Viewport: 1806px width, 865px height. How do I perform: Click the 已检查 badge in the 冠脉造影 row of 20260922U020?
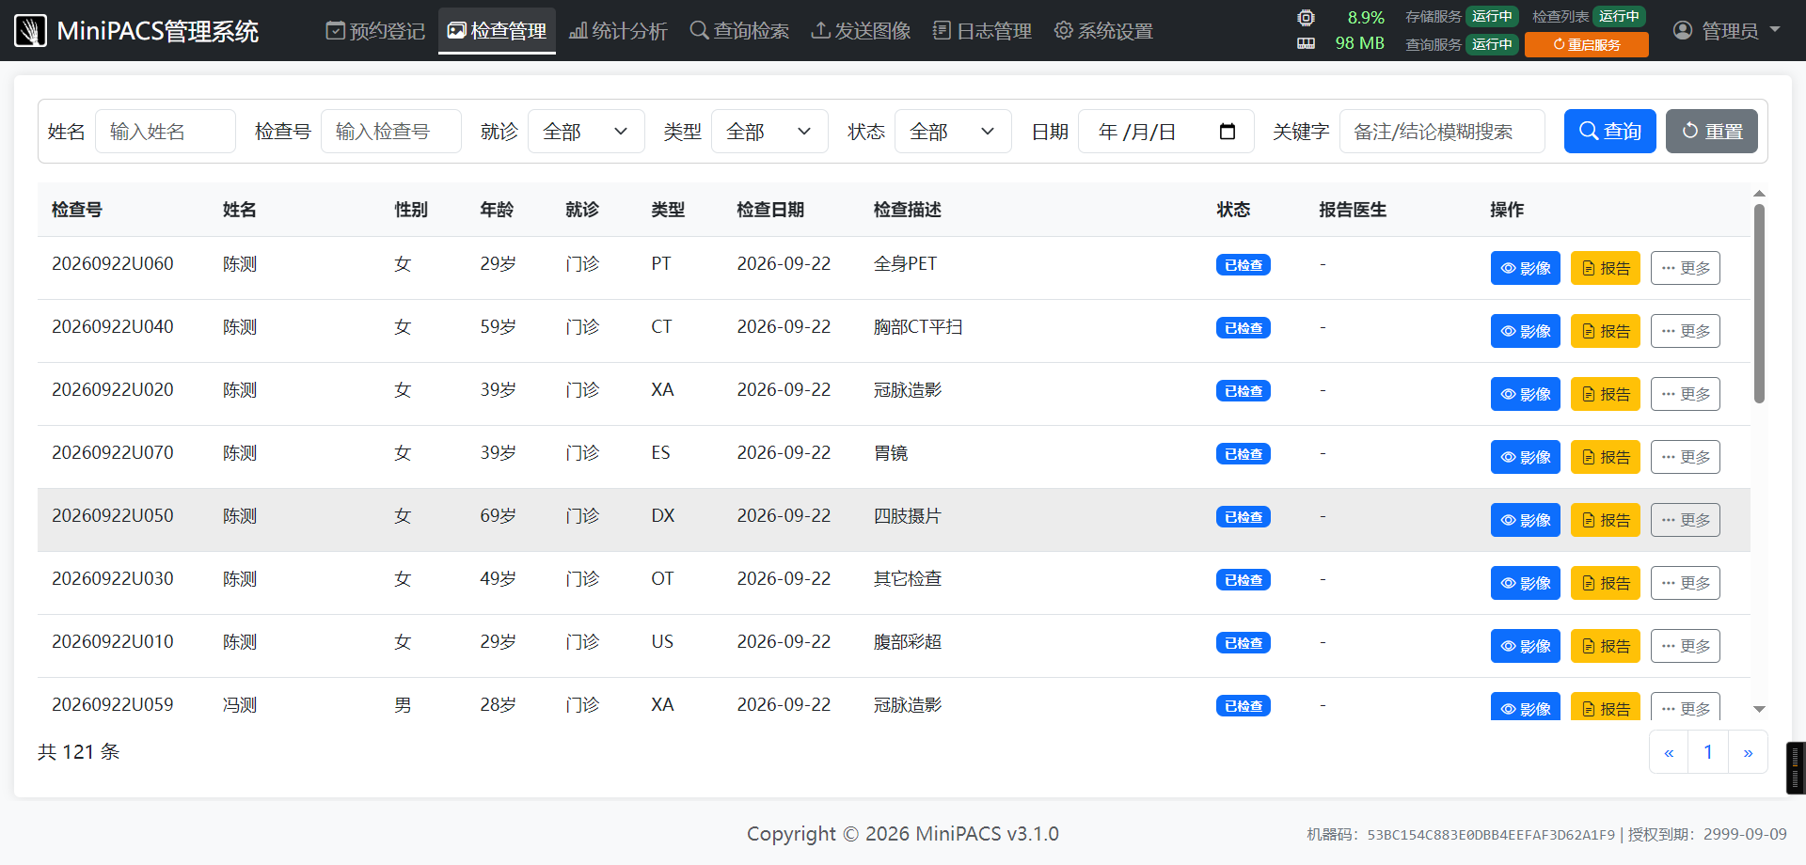(x=1244, y=391)
